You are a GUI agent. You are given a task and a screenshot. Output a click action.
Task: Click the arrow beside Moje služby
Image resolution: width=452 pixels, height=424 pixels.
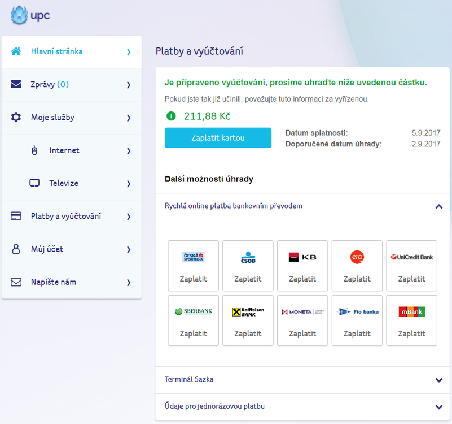click(129, 118)
